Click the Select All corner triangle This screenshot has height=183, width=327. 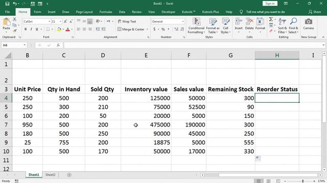pos(8,55)
